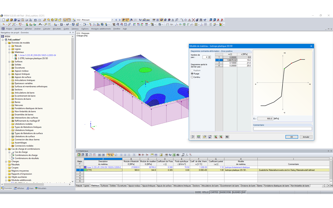Click the blue color swatch of Acier material
The image size is (333, 208).
[x=86, y=167]
